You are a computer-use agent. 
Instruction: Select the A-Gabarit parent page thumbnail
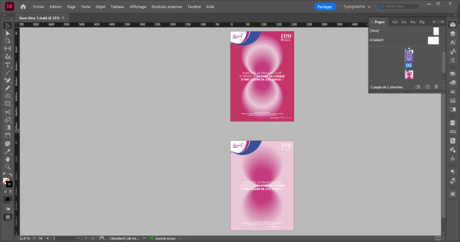(433, 40)
